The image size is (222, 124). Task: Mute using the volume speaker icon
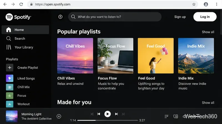click(x=184, y=116)
